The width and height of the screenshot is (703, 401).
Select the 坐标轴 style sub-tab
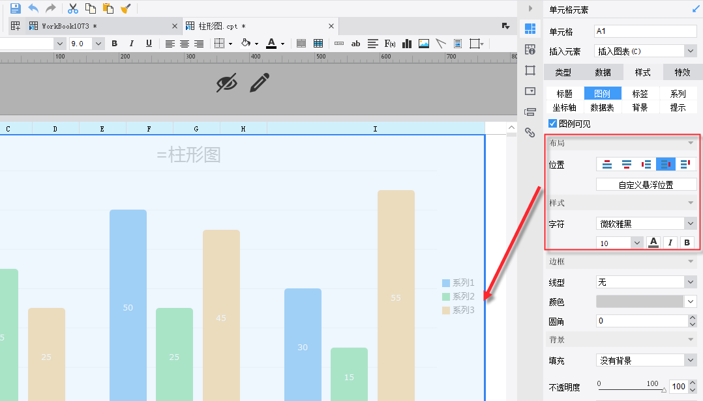565,107
